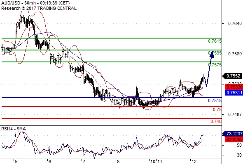Click the date 11 axis label
243x164 pixels.
point(160,162)
